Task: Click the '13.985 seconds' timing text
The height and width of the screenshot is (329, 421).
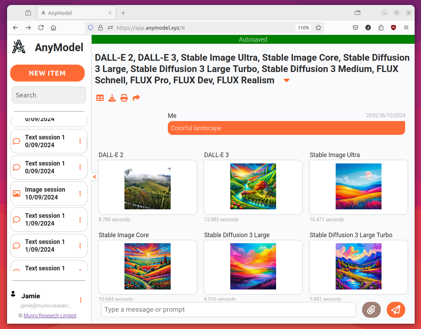Action: [221, 220]
